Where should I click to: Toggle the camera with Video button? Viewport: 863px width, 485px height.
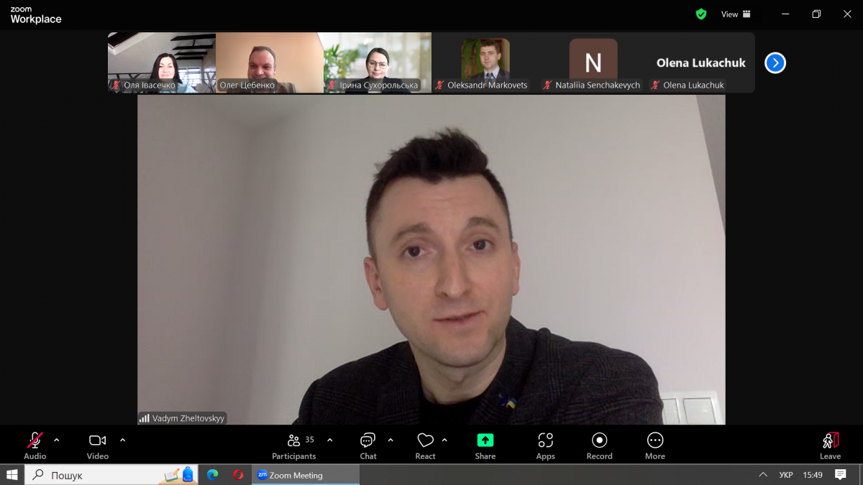97,445
